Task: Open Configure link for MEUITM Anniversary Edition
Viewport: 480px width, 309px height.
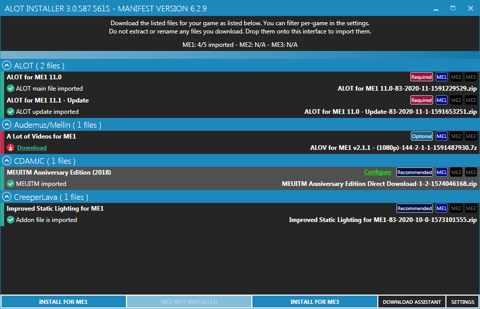Action: tap(377, 172)
